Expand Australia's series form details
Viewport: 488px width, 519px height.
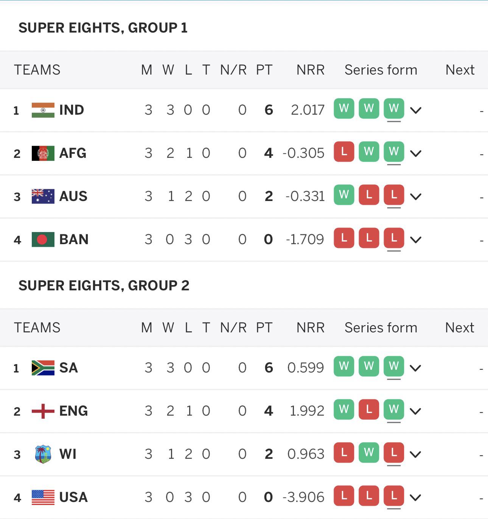[416, 197]
